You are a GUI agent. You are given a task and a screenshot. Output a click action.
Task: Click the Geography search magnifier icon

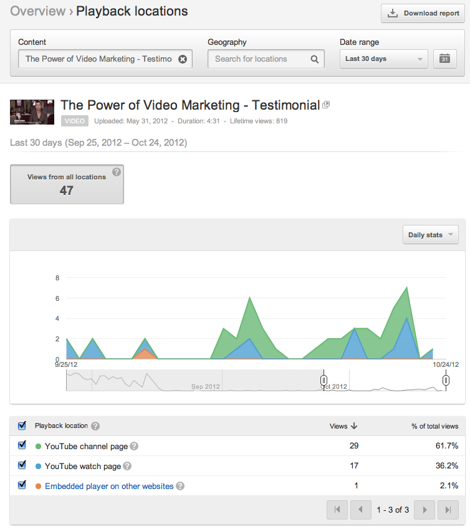click(x=315, y=59)
